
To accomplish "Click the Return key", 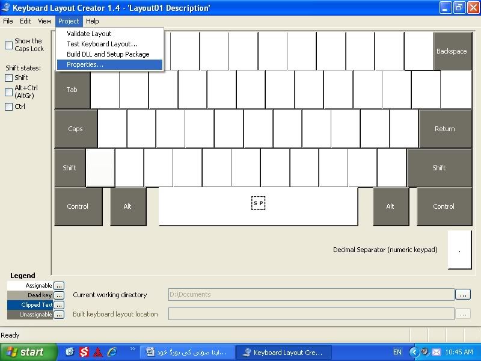I will tap(445, 129).
